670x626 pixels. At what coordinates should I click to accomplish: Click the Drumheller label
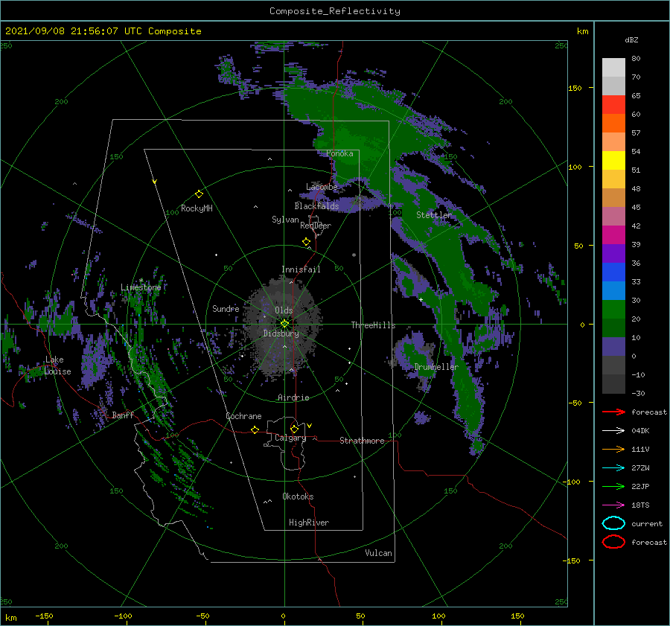(436, 367)
